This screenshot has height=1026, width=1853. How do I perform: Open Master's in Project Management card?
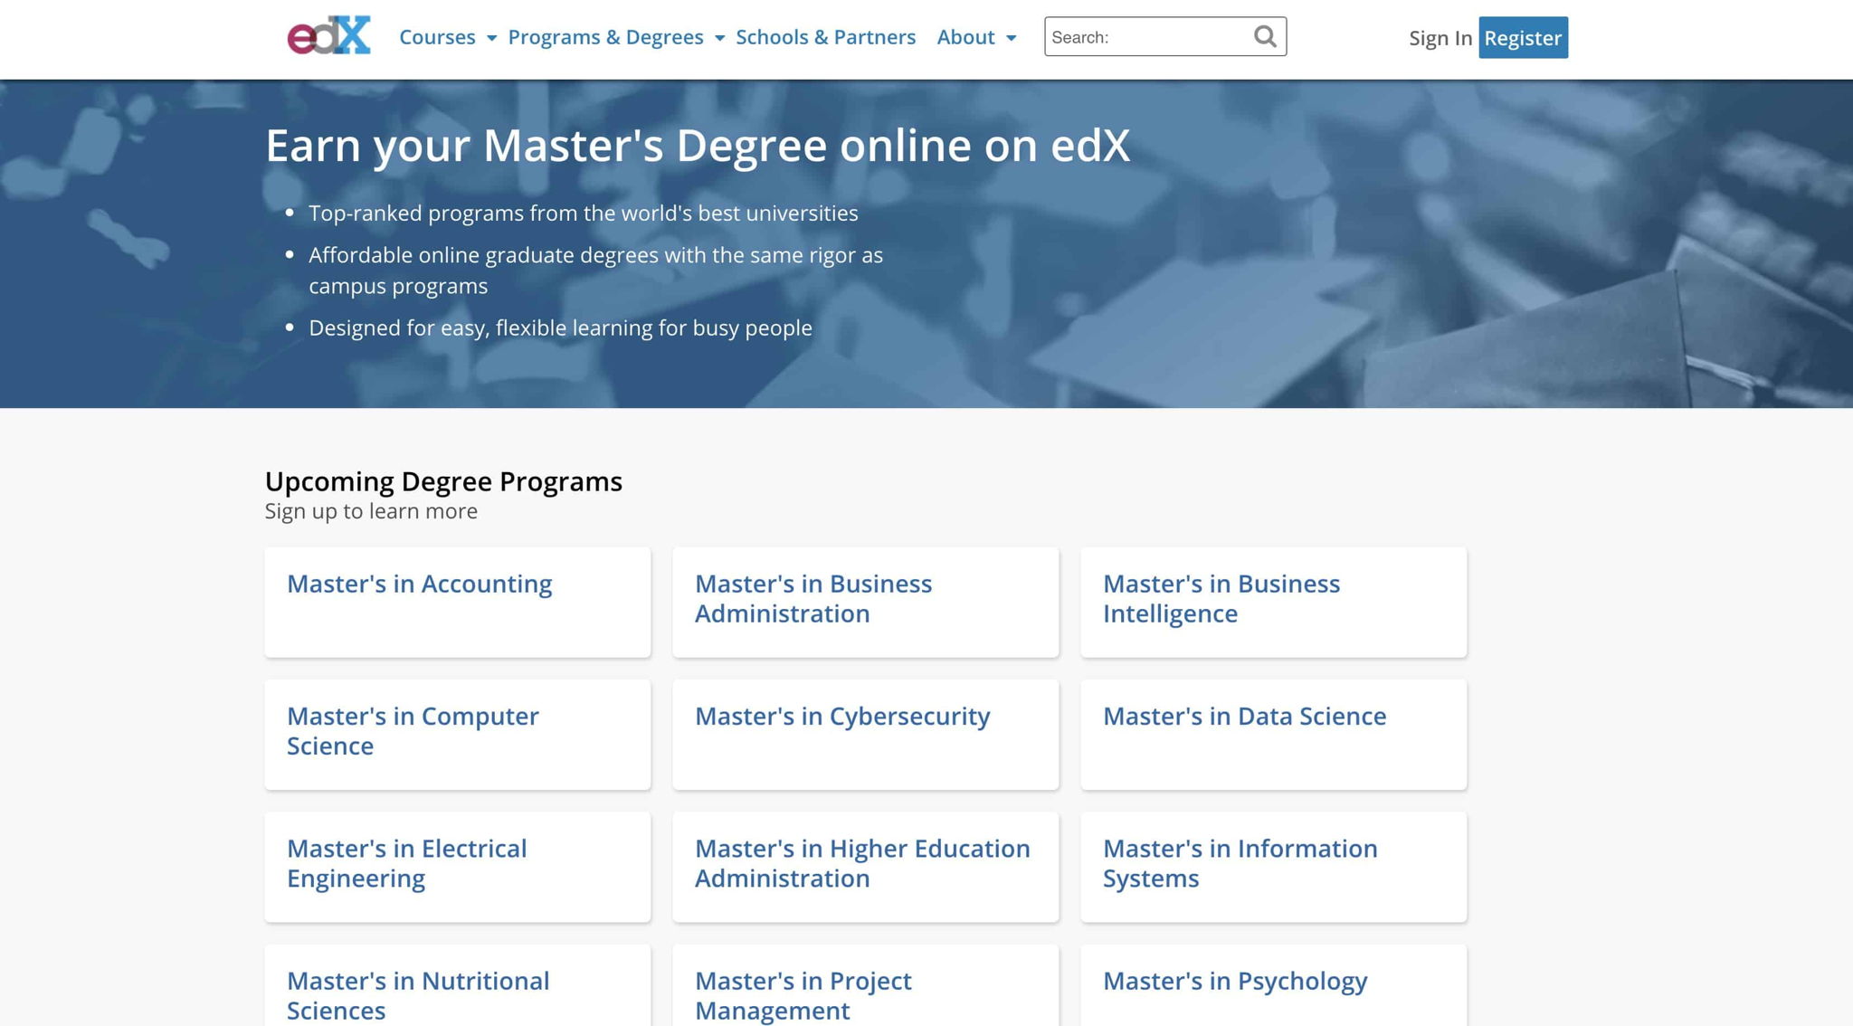[866, 985]
